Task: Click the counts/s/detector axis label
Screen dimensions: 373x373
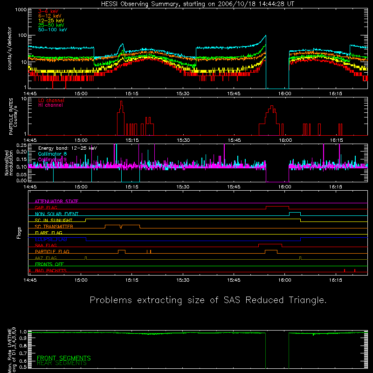Action: (x=10, y=48)
